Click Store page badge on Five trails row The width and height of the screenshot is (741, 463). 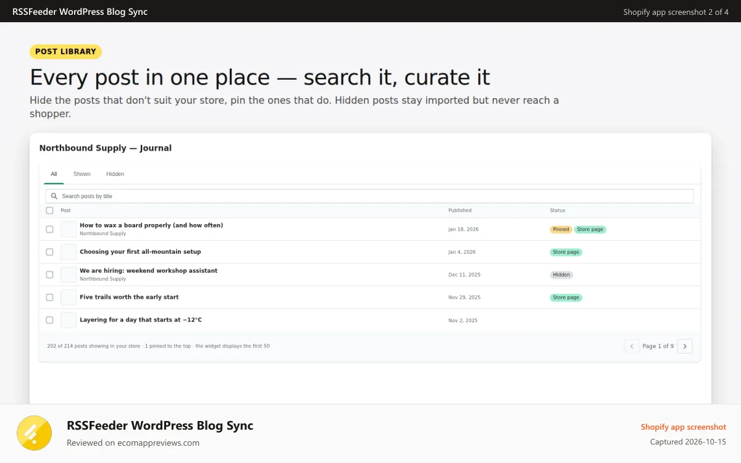click(x=566, y=298)
